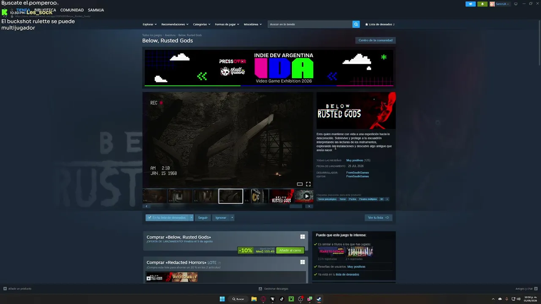Viewport: 541px width, 304px height.
Task: Click the Ver tu lista button
Action: [x=378, y=218]
